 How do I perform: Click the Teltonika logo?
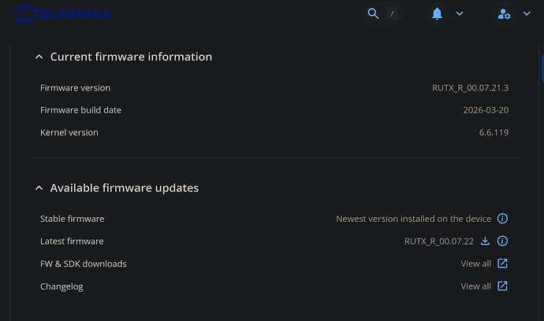click(x=63, y=14)
